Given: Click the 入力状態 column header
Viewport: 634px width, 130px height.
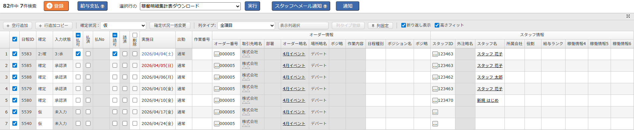Looking at the screenshot, I should 63,39.
